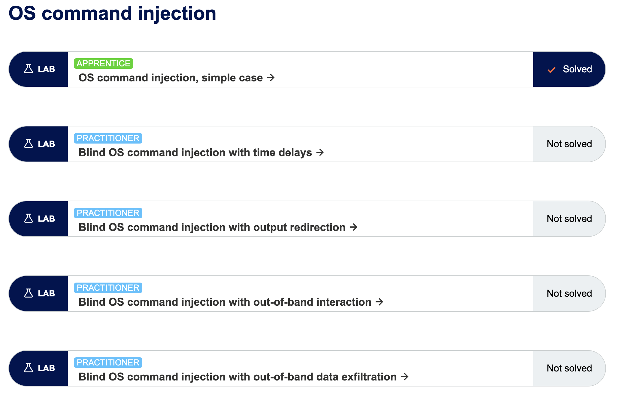The image size is (621, 406).
Task: Open 'Blind OS command injection with time delays'
Action: coord(195,153)
